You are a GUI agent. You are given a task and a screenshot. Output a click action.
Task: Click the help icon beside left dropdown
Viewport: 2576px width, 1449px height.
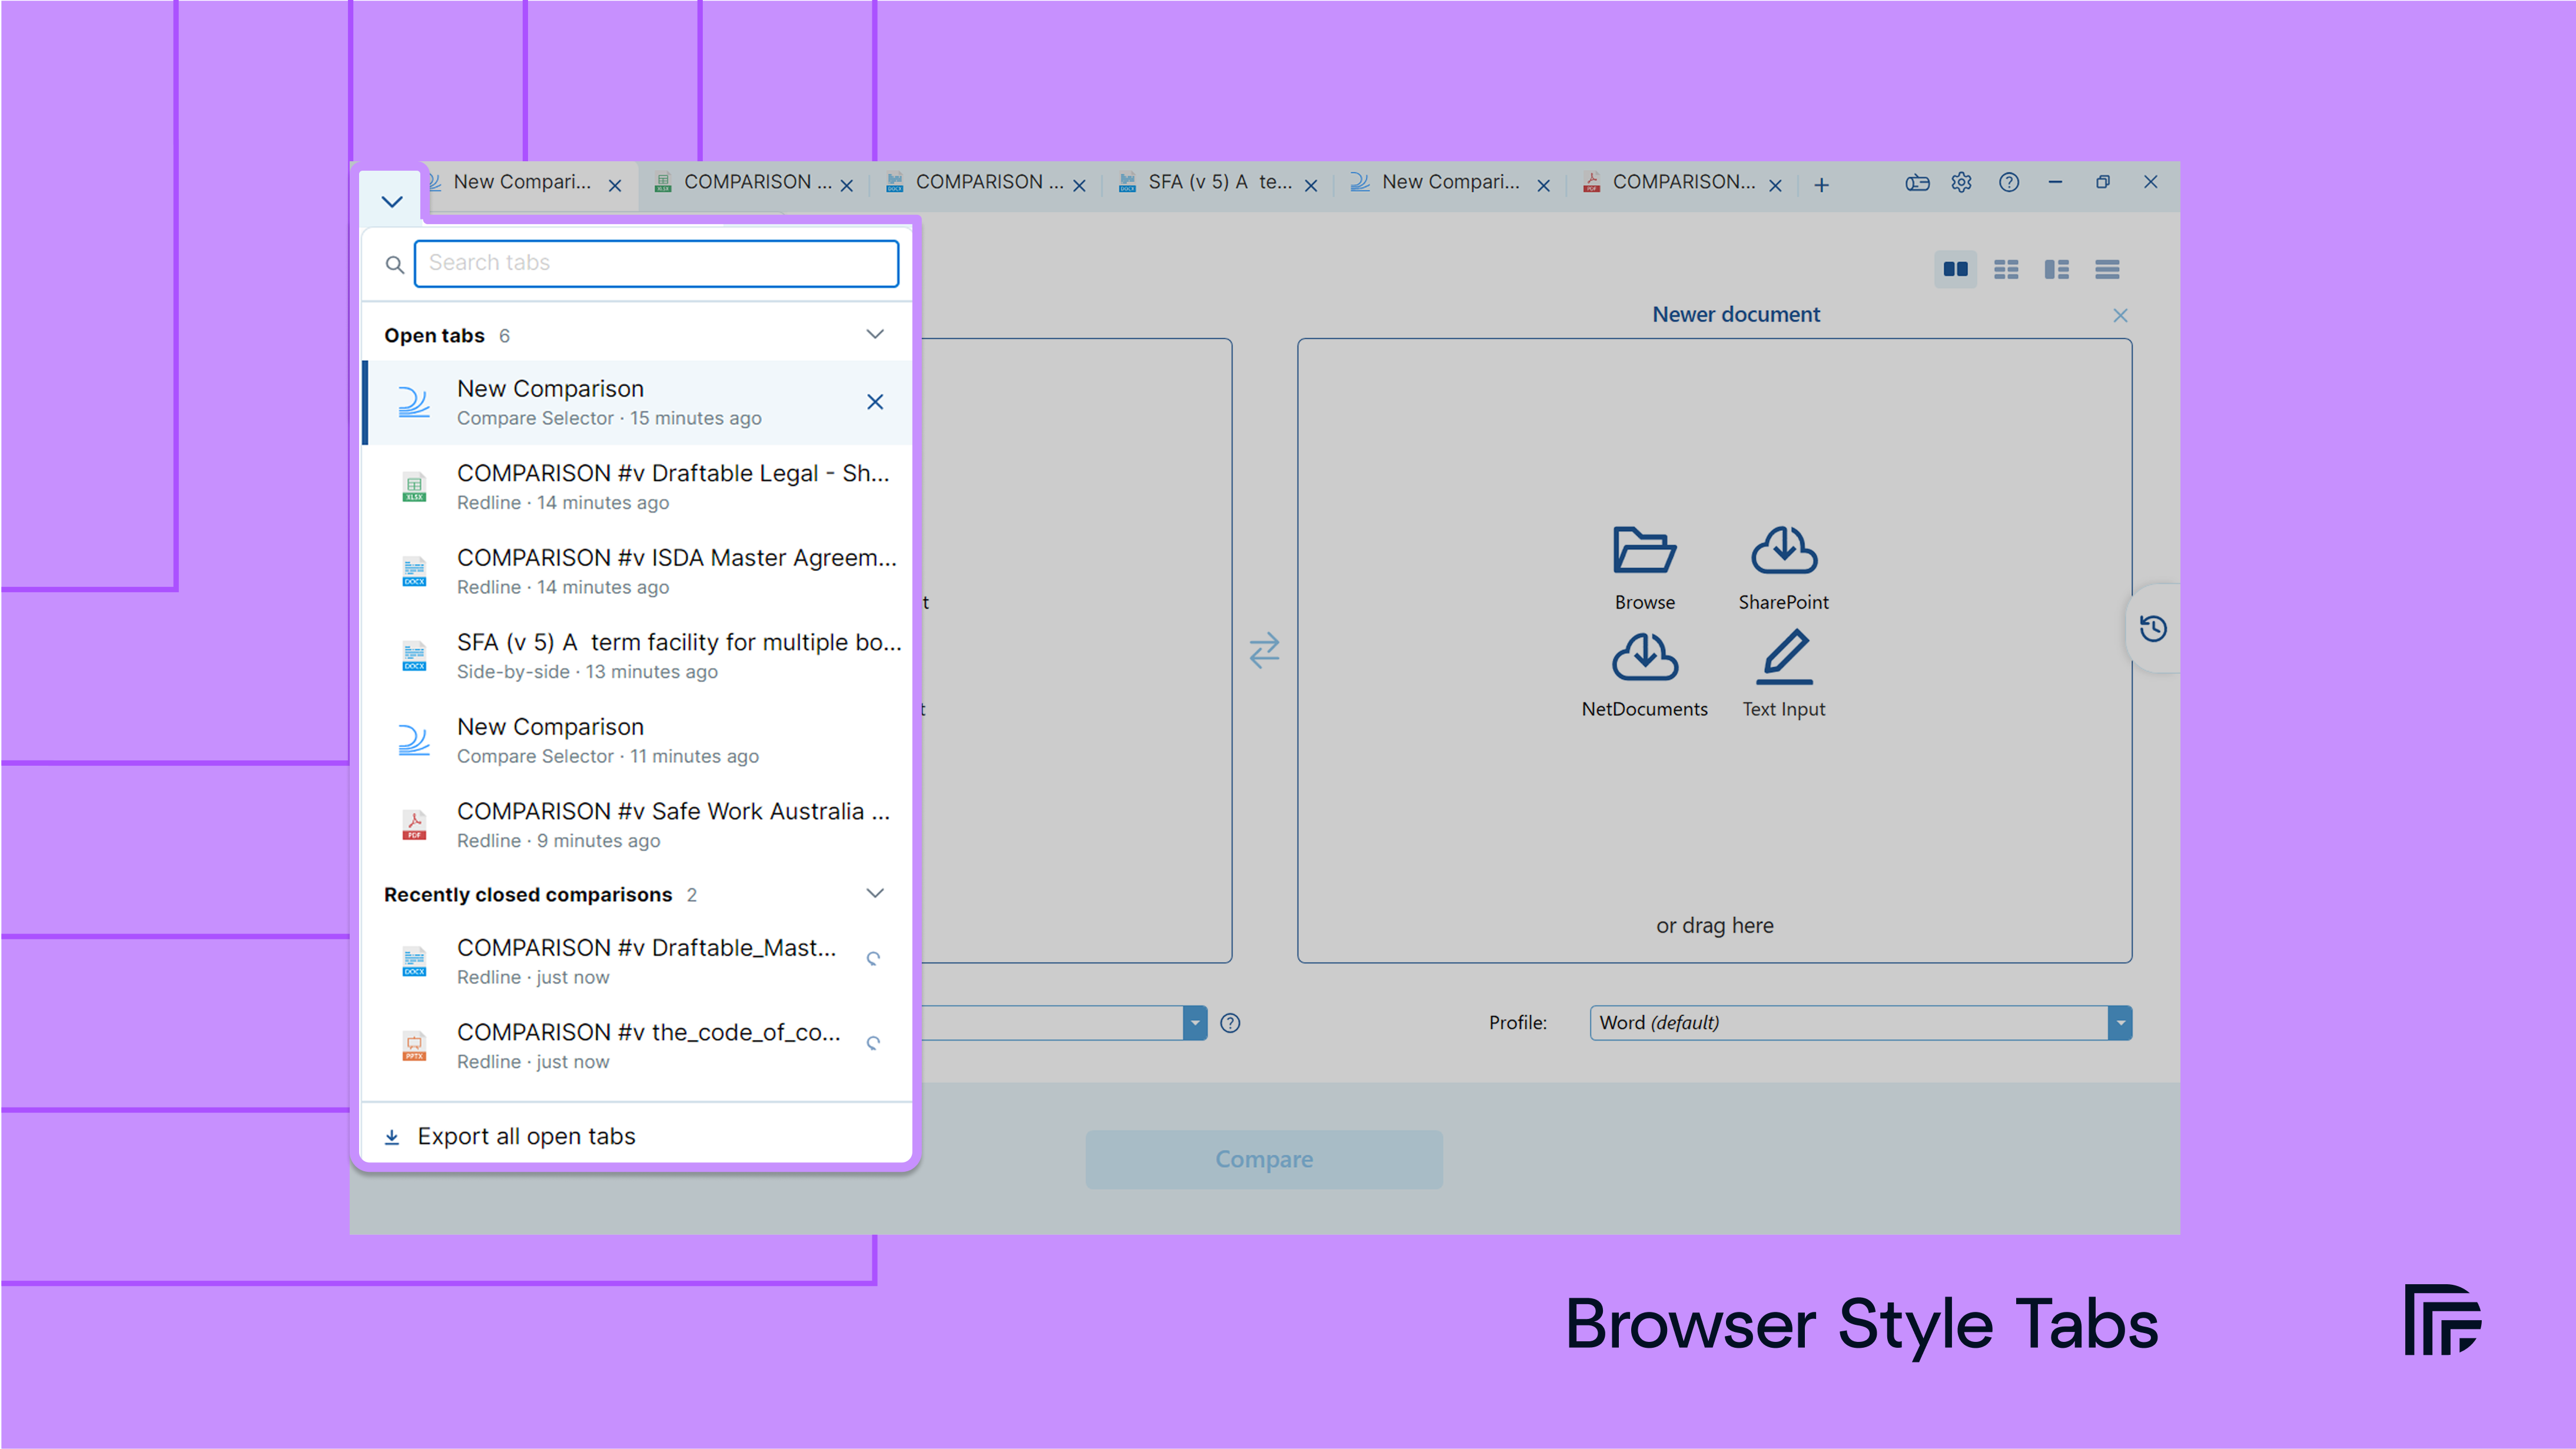1230,1023
